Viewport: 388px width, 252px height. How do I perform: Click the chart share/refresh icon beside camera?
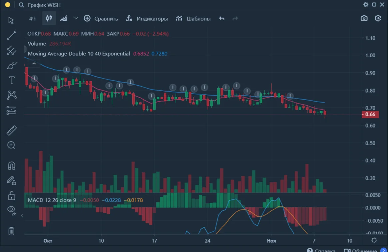click(378, 19)
